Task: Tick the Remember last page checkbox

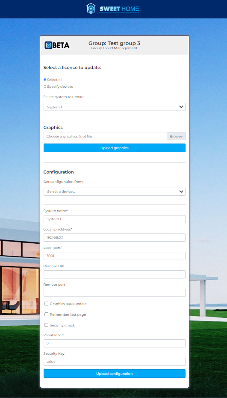Action: pos(46,314)
